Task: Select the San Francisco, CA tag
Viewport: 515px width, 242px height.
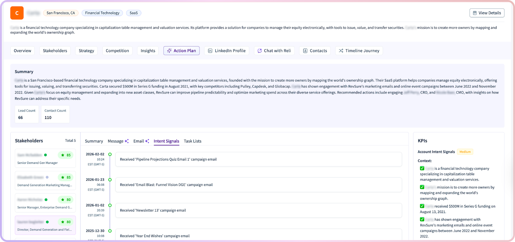Action: coord(61,13)
